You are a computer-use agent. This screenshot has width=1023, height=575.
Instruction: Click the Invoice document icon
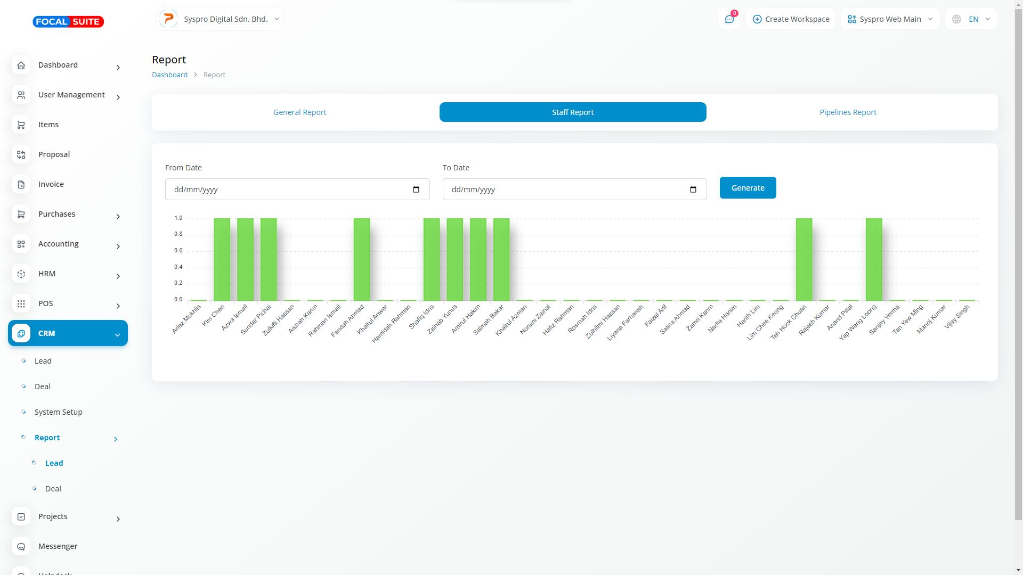(x=21, y=185)
